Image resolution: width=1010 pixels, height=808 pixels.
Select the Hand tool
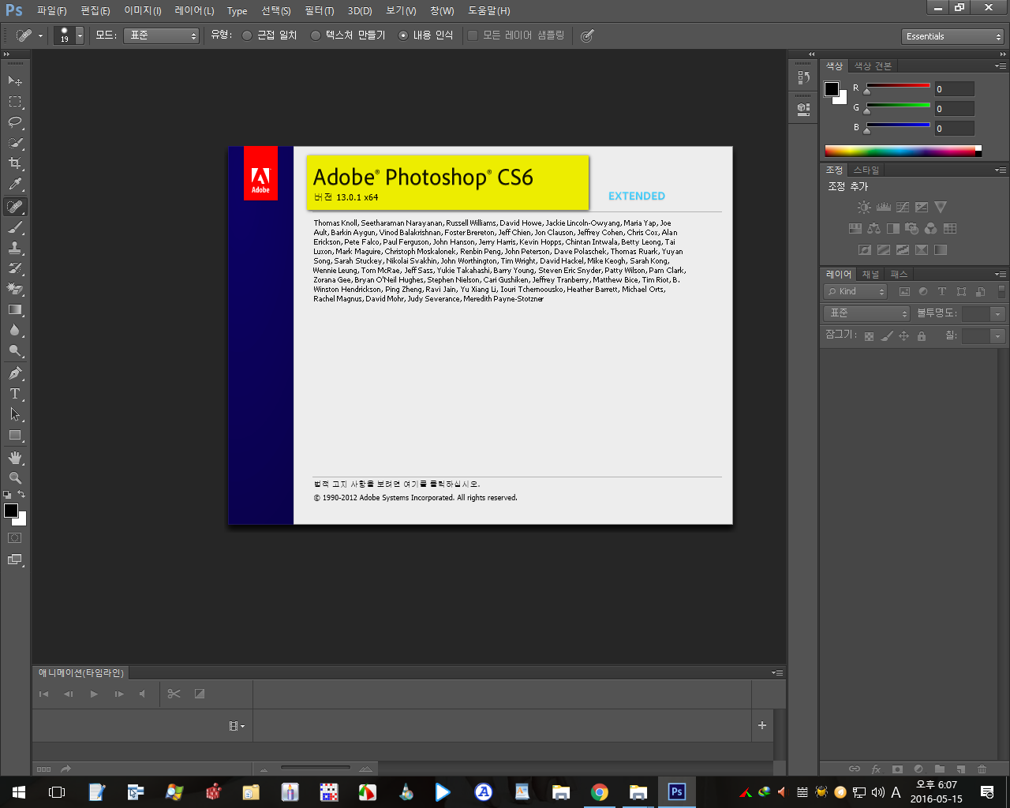(x=15, y=458)
